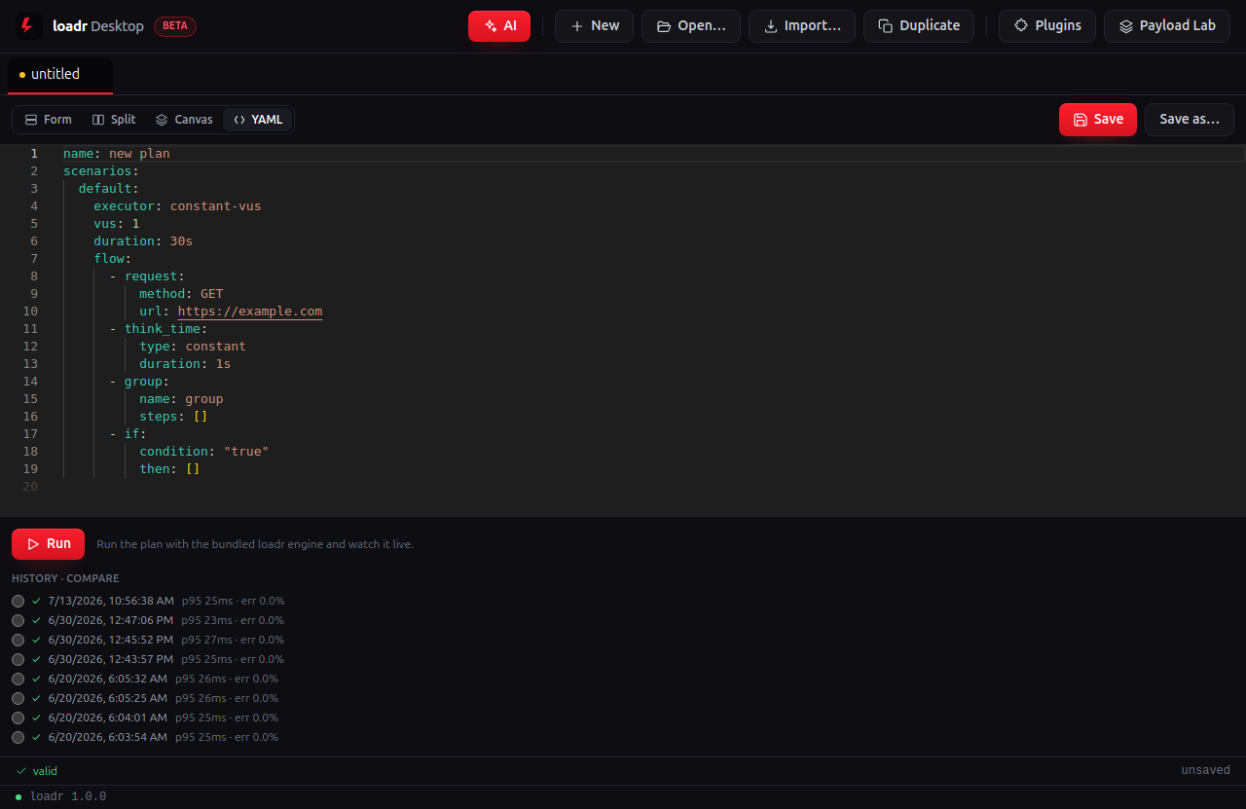The height and width of the screenshot is (809, 1246).
Task: Click the Import… button
Action: 802,26
